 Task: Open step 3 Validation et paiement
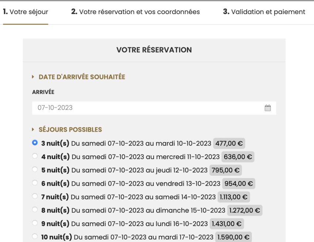[x=264, y=12]
